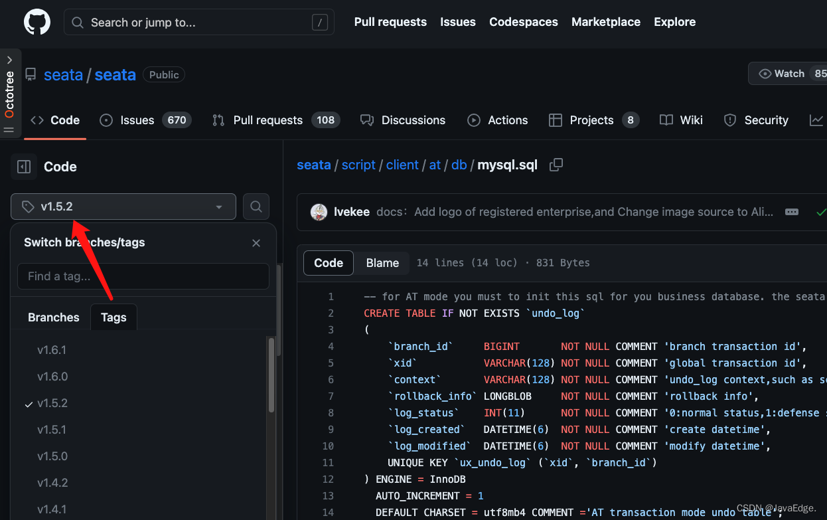Select the v1.6.1 tag

52,350
